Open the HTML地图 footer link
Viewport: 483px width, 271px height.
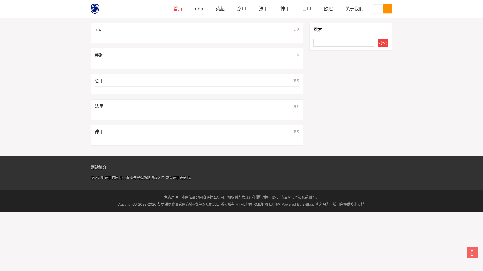[x=244, y=204]
